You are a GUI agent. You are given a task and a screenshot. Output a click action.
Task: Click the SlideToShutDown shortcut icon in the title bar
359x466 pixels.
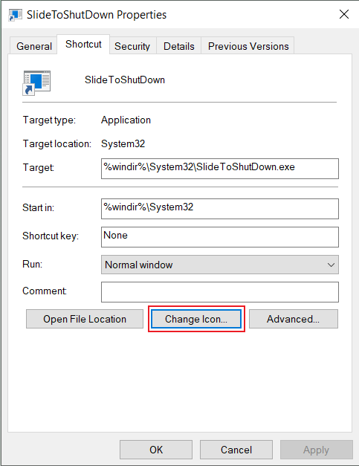tap(15, 15)
